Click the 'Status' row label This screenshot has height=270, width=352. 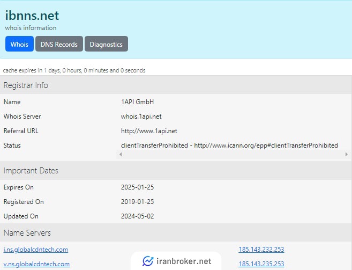click(x=12, y=145)
